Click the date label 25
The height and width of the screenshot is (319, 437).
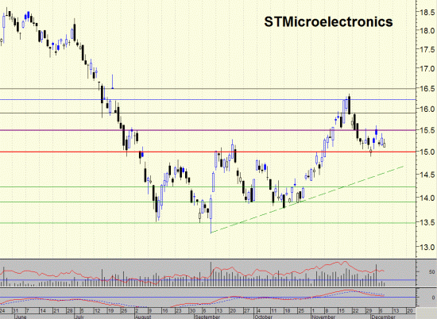click(x=301, y=310)
